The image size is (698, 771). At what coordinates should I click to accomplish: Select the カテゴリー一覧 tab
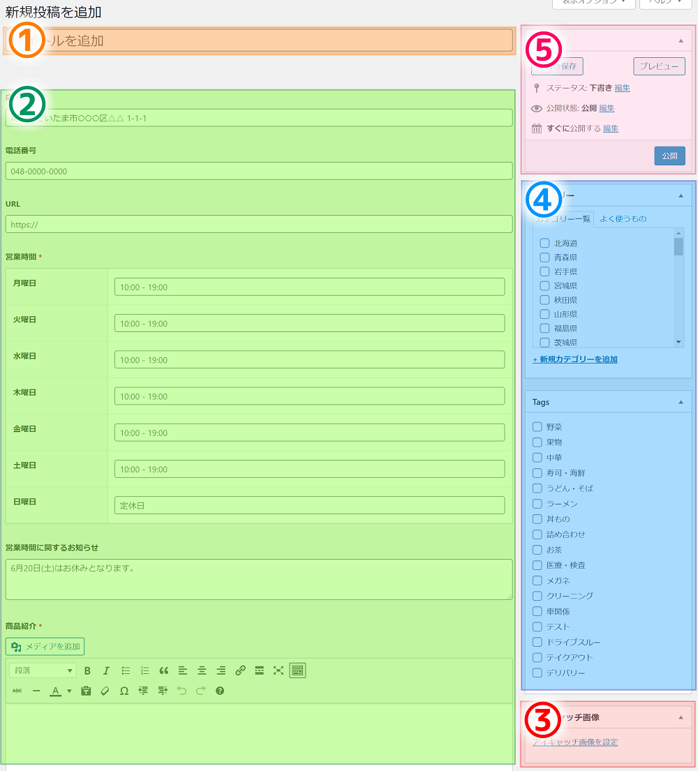[563, 219]
